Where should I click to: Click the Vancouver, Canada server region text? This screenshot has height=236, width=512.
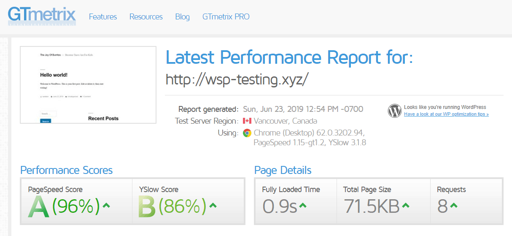point(285,121)
